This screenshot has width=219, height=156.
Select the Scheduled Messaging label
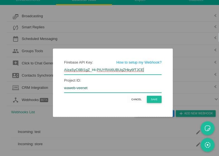tap(40, 39)
